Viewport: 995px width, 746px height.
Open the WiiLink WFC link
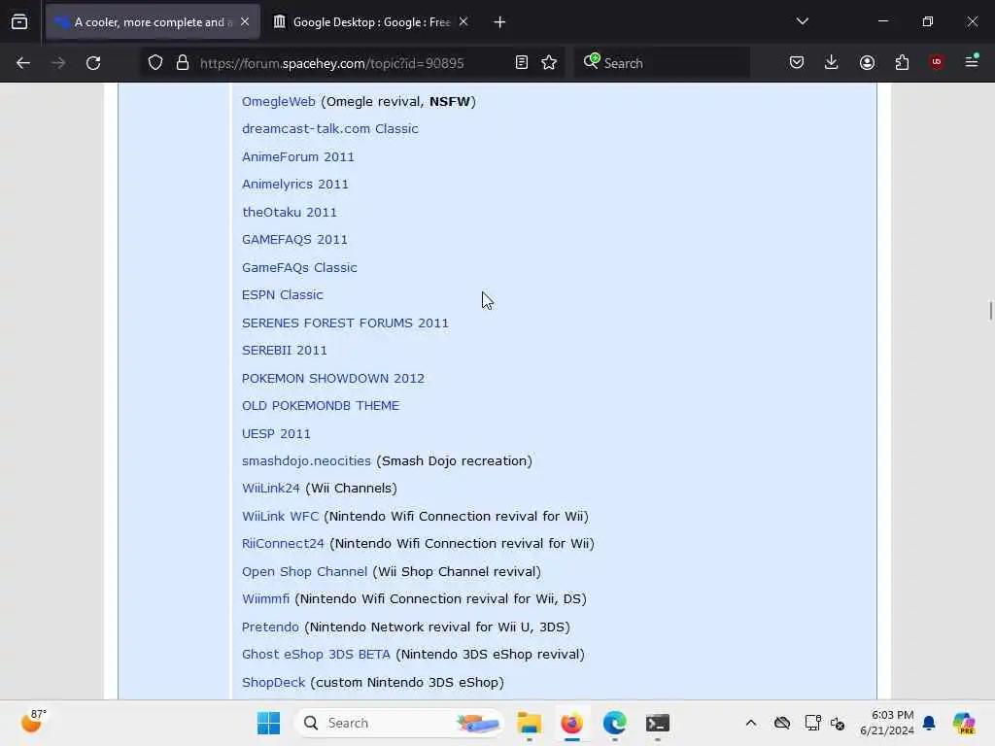[x=281, y=517]
